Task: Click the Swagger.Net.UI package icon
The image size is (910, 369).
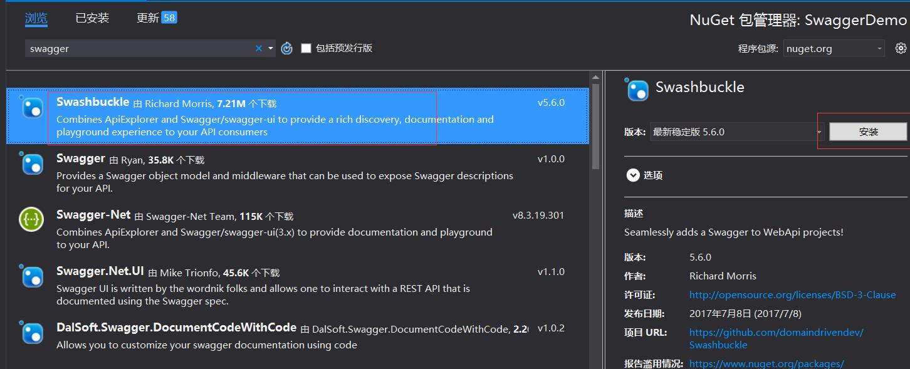Action: click(x=32, y=276)
